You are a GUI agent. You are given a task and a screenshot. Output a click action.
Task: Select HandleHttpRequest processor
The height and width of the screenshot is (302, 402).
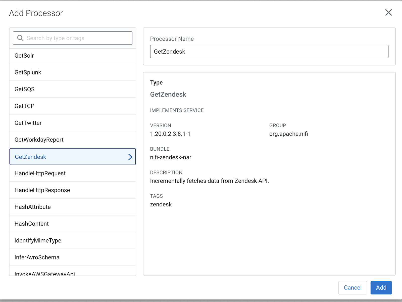tap(73, 173)
